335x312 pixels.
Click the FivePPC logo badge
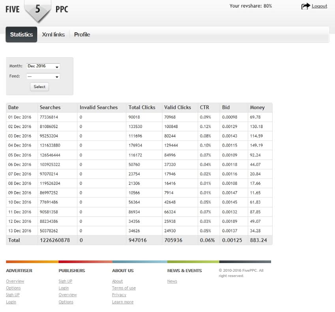(37, 9)
